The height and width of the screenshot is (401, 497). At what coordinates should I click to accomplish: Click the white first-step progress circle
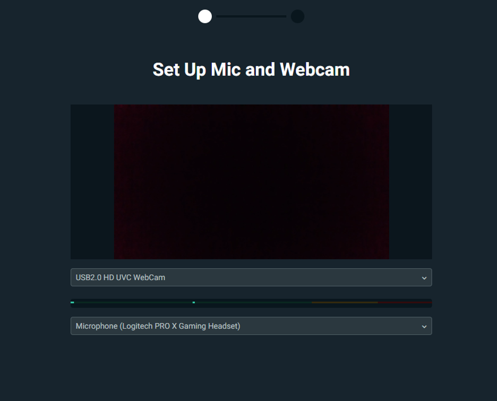click(x=205, y=16)
